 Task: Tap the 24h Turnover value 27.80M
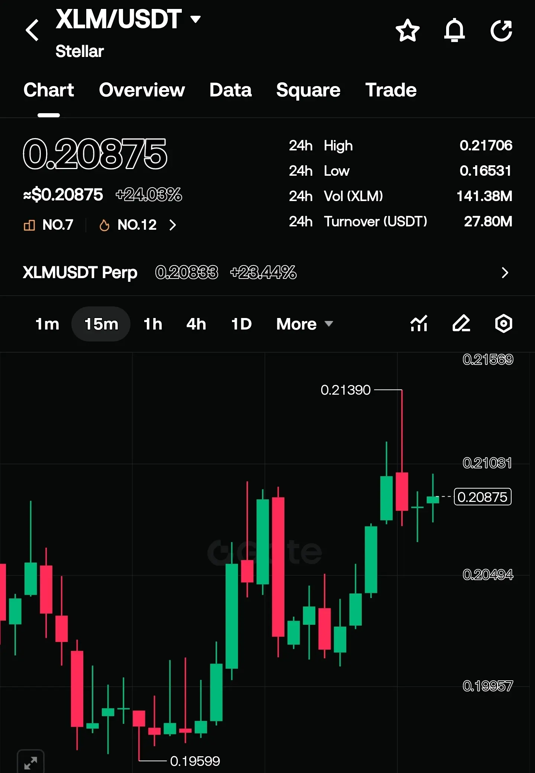click(x=488, y=222)
